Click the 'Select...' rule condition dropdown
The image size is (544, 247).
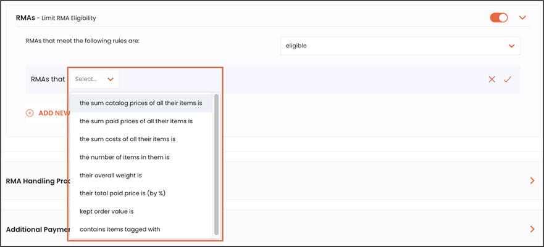click(x=94, y=79)
